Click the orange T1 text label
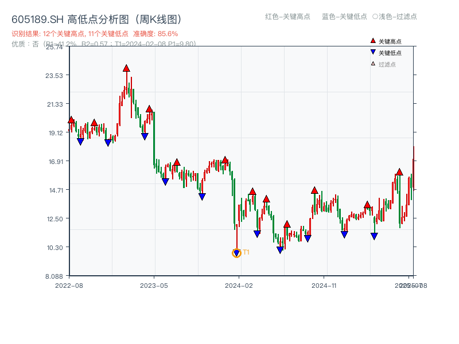Viewport: 459px width, 344px height. pos(246,252)
